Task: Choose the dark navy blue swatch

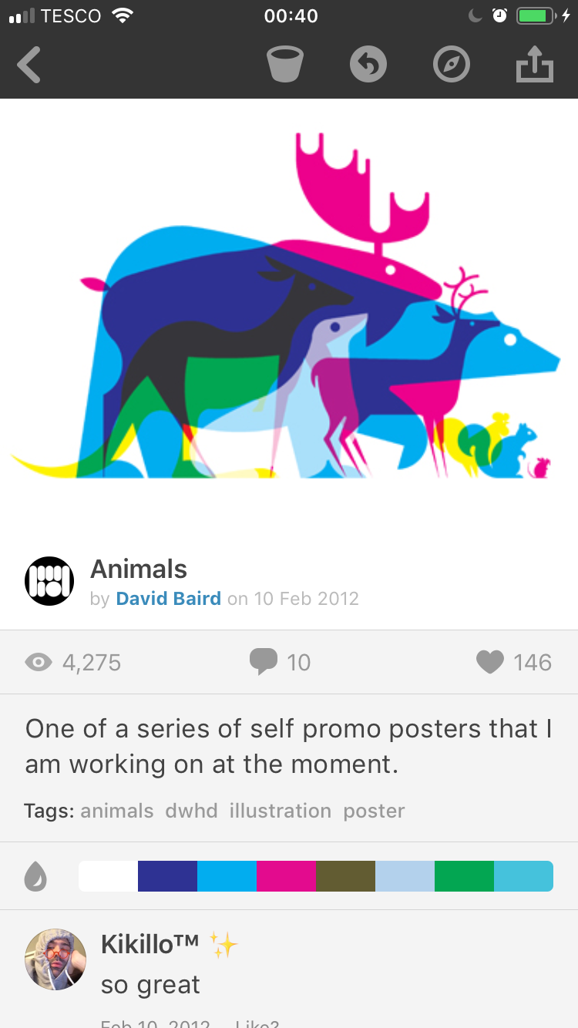Action: pyautogui.click(x=167, y=876)
